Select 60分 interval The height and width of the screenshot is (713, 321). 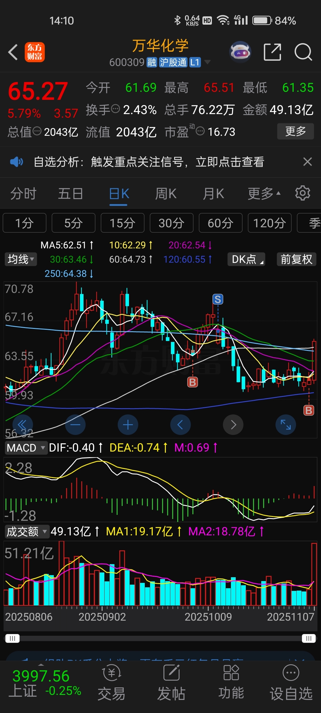[x=221, y=223]
